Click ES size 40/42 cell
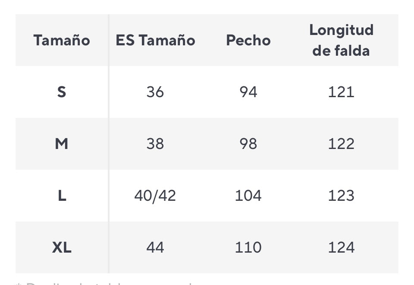Viewport: 414px width, 285px height. coord(155,196)
